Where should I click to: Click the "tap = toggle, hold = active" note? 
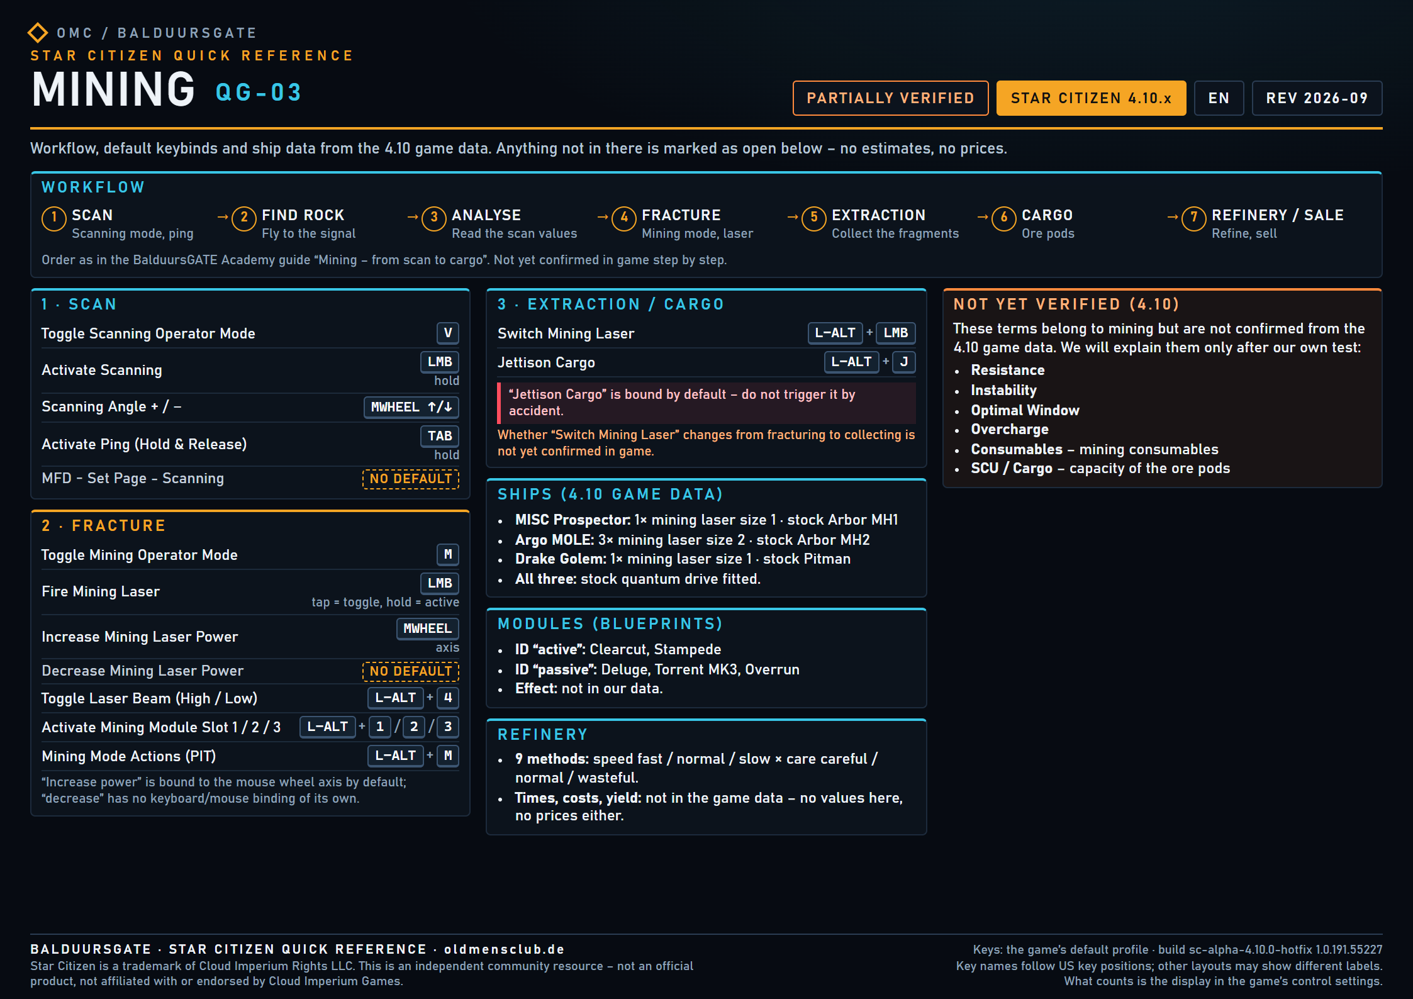385,603
